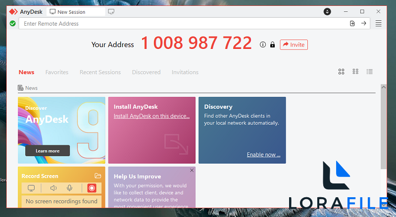This screenshot has width=396, height=217.
Task: Click the AnyDesk logo icon
Action: (13, 11)
